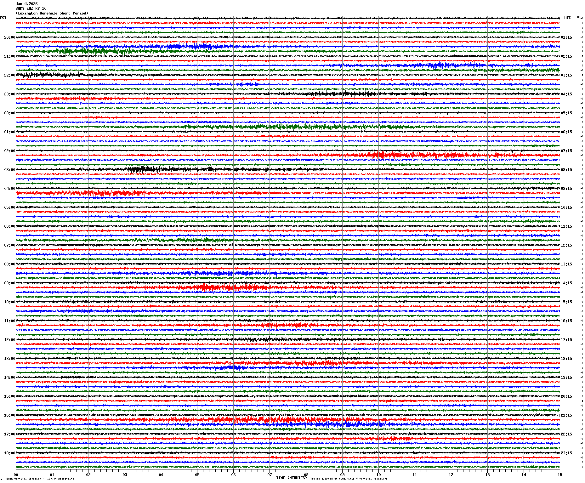Image resolution: width=585 pixels, height=483 pixels.
Task: Select the station code BHKY EHZ KY 10
Action: [31, 9]
